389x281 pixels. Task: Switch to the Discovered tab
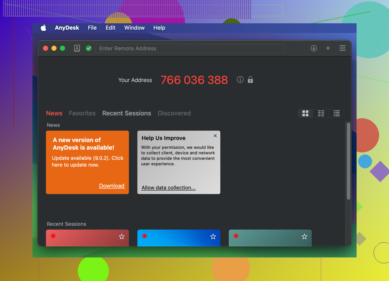click(x=174, y=113)
